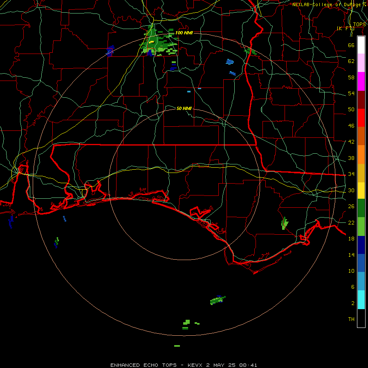Click the elongated green offshore echo inside 100 NMI ring
The width and height of the screenshot is (368, 368).
[218, 300]
